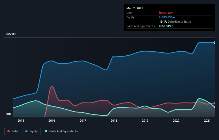This screenshot has height=140, width=219.
Task: Click the 2015 x-axis label
Action: point(21,121)
